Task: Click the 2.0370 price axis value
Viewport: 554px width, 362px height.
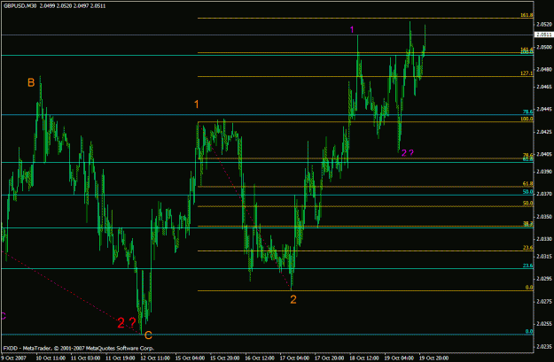Action: tap(543, 194)
